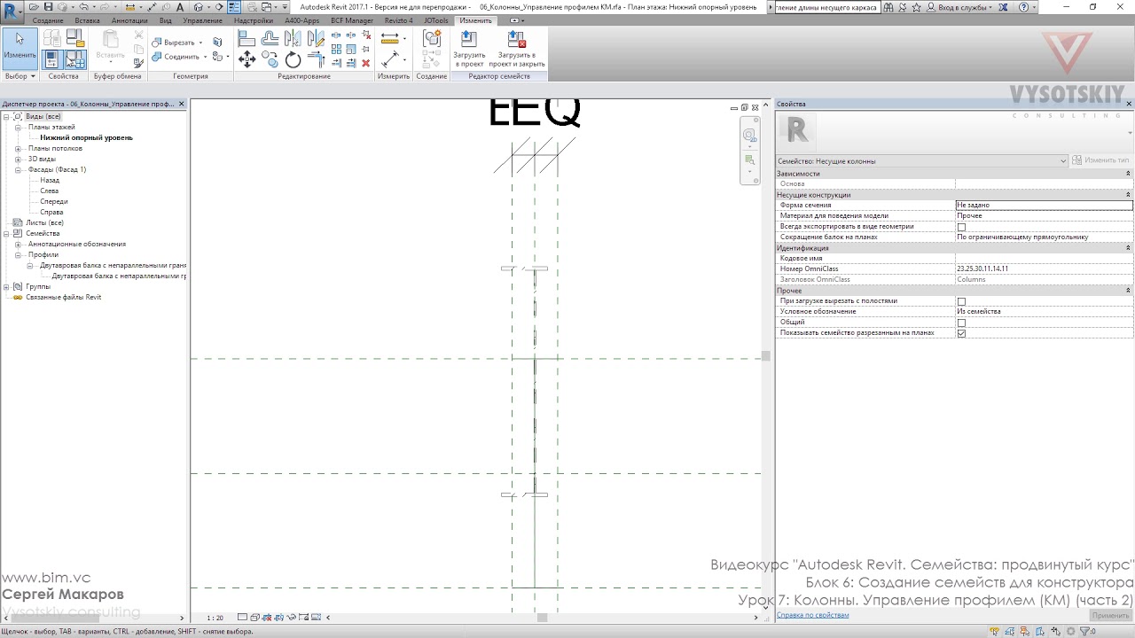Open the Аннотации ribbon tab
The width and height of the screenshot is (1135, 638).
[x=129, y=20]
